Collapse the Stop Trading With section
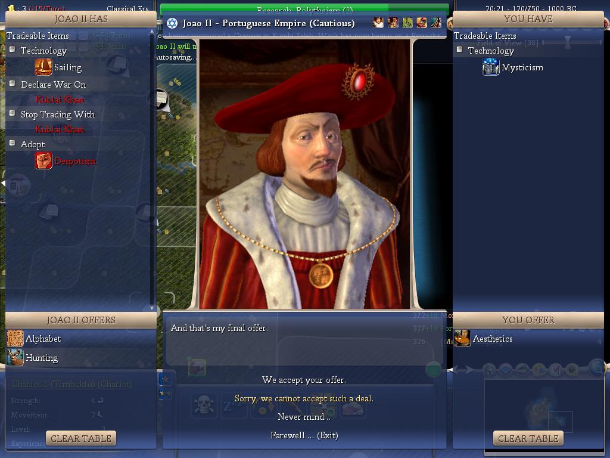Viewport: 610px width, 458px height. (13, 113)
